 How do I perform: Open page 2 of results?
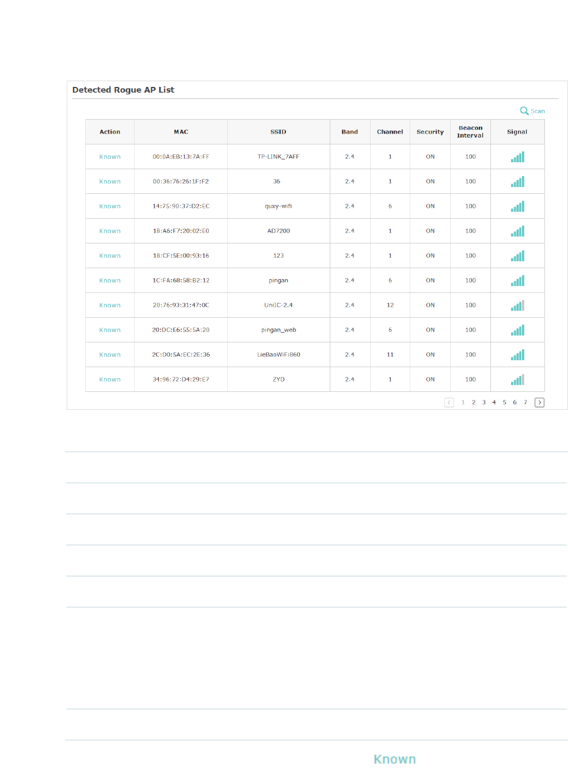[x=474, y=402]
